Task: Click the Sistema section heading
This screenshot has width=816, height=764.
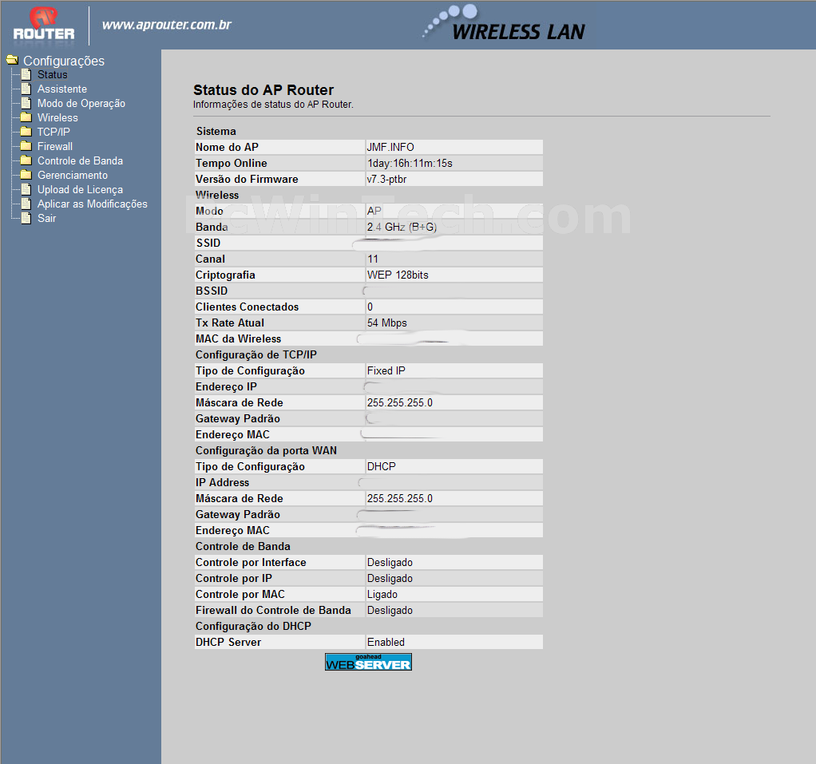Action: pyautogui.click(x=216, y=131)
